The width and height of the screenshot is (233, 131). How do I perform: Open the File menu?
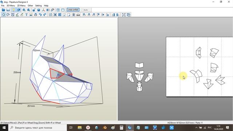coord(3,5)
